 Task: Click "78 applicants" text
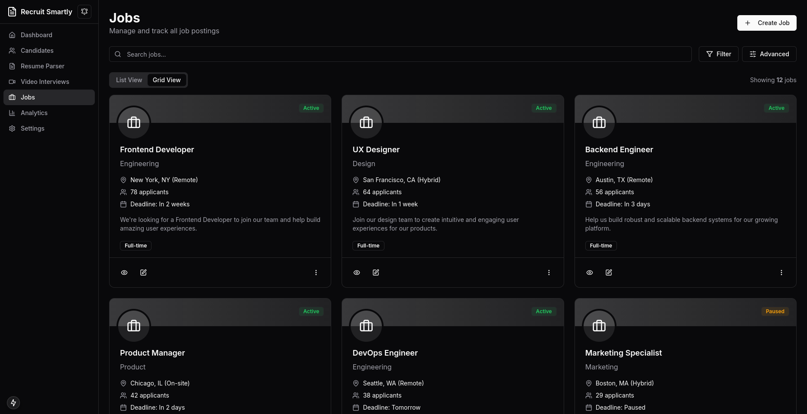[x=149, y=192]
